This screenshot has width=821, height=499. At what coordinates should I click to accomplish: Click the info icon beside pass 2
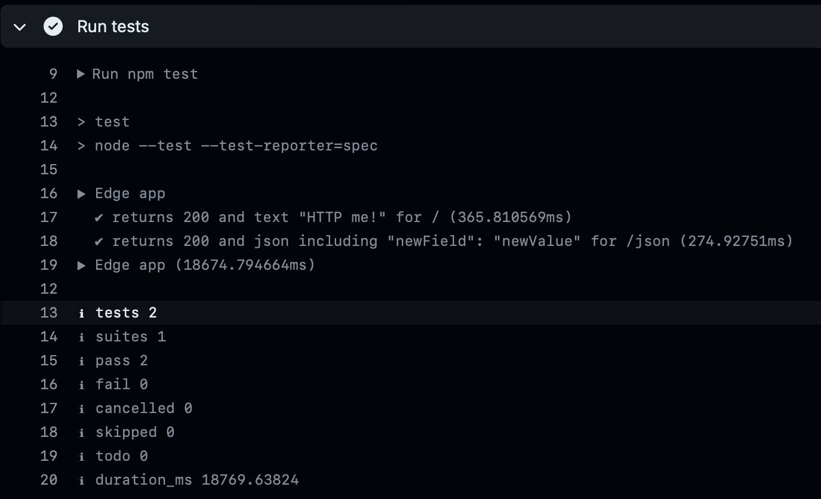[82, 361]
